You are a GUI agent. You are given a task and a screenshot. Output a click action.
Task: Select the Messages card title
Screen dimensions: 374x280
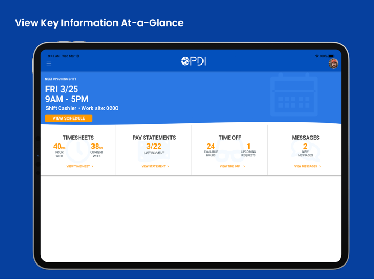[306, 138]
